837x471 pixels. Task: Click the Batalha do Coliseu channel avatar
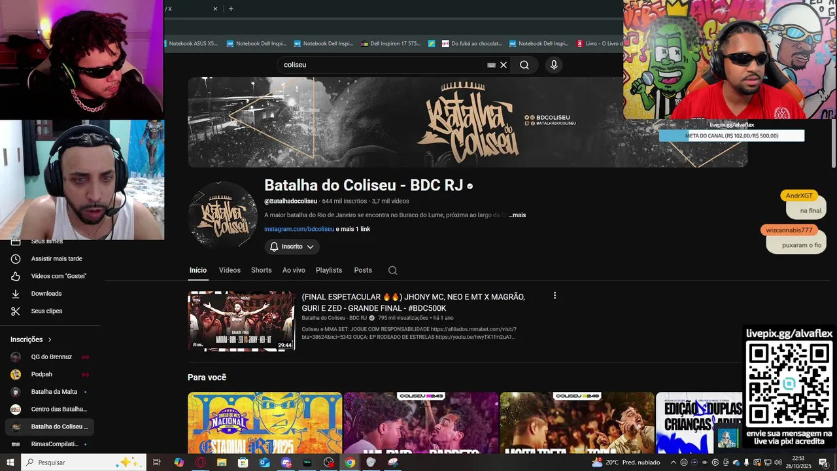[222, 216]
